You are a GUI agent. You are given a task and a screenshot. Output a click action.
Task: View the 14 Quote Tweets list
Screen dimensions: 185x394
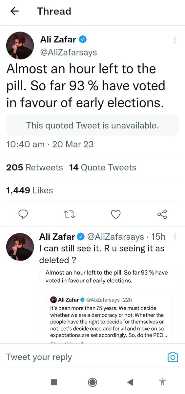click(103, 167)
